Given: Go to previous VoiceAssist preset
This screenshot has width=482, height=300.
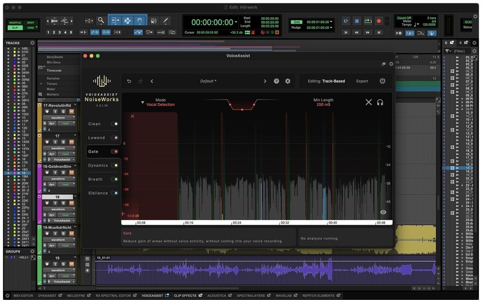Looking at the screenshot, I should (152, 81).
